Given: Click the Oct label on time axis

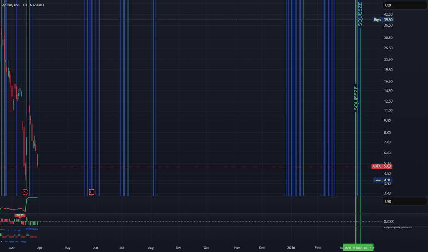Looking at the screenshot, I should (206, 248).
